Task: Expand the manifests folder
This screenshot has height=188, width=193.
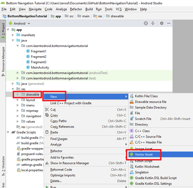Action: (x=13, y=35)
